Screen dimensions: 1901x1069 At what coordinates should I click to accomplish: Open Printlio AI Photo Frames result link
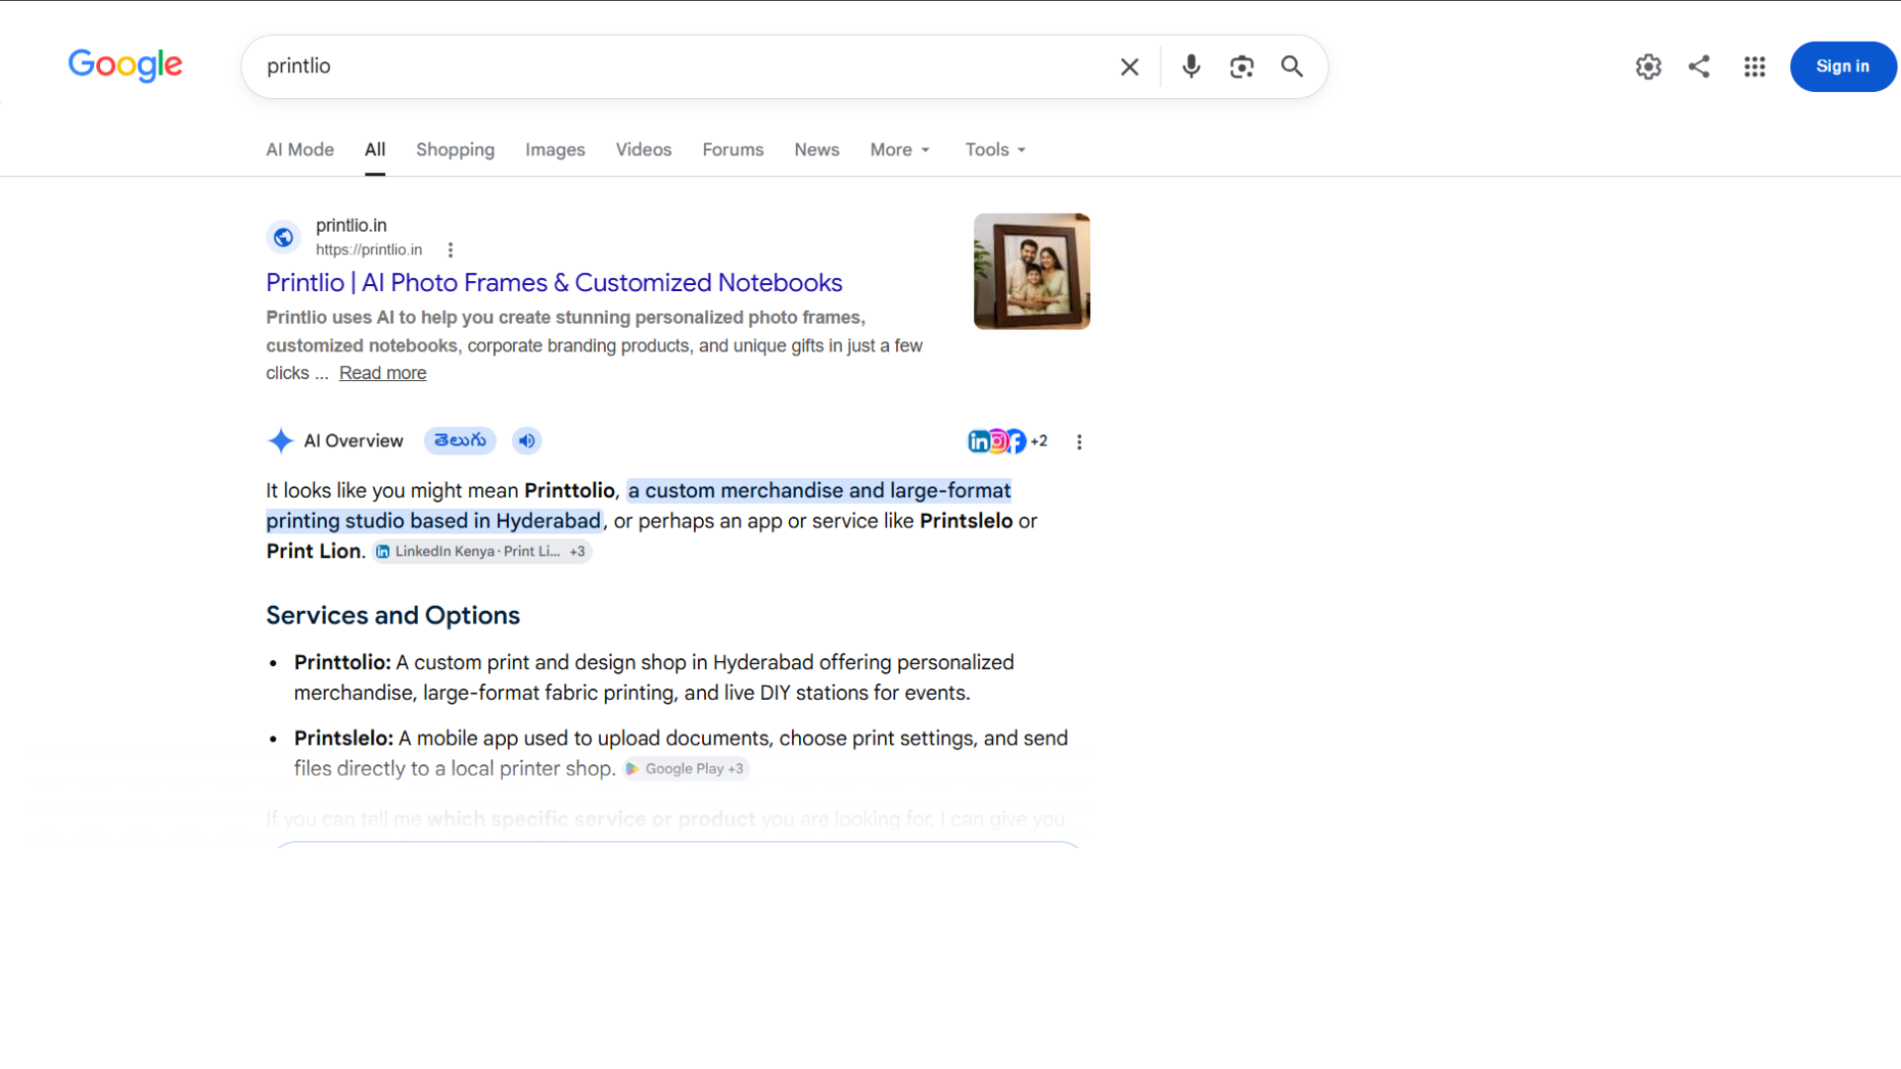tap(554, 283)
